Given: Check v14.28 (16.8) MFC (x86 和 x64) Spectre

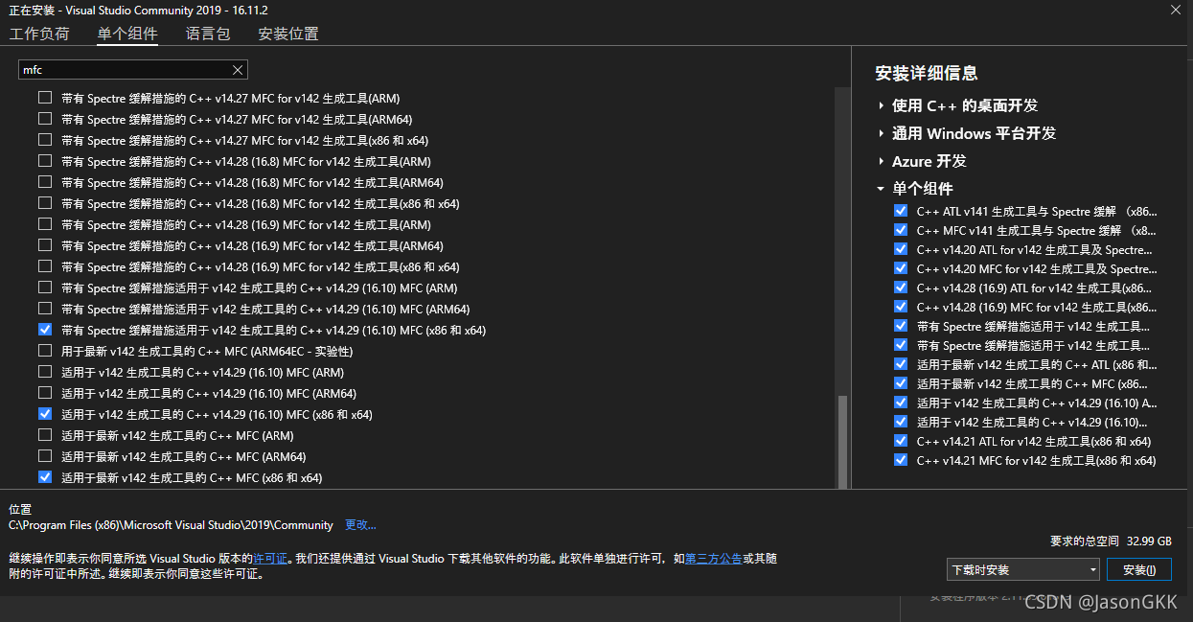Looking at the screenshot, I should click(x=45, y=203).
